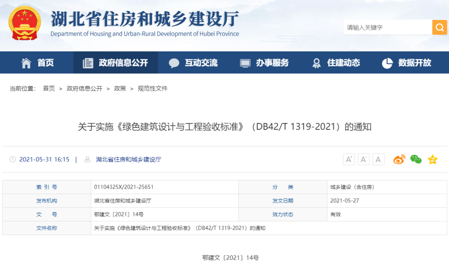The height and width of the screenshot is (265, 449).
Task: Open 数据开放 navigation item
Action: (407, 63)
